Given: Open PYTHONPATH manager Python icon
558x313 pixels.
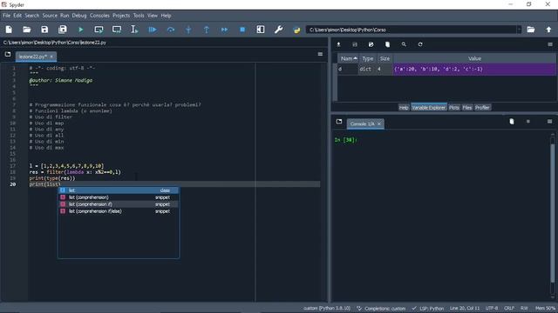Looking at the screenshot, I should click(296, 30).
